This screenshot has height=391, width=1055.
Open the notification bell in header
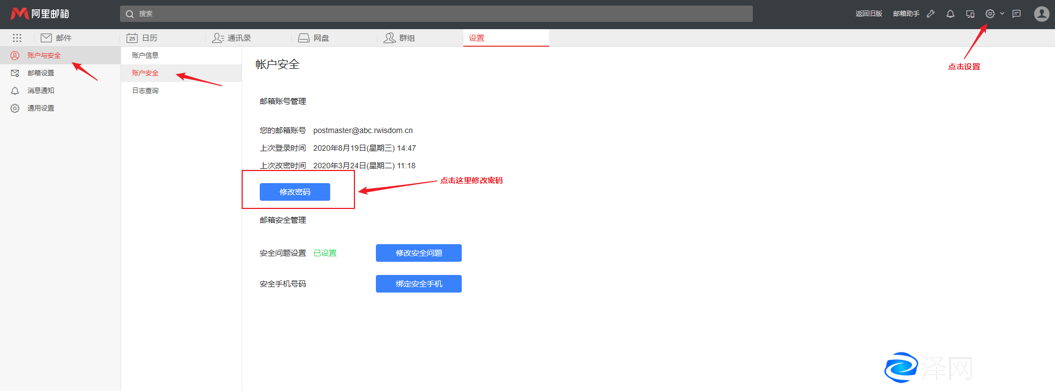tap(950, 14)
